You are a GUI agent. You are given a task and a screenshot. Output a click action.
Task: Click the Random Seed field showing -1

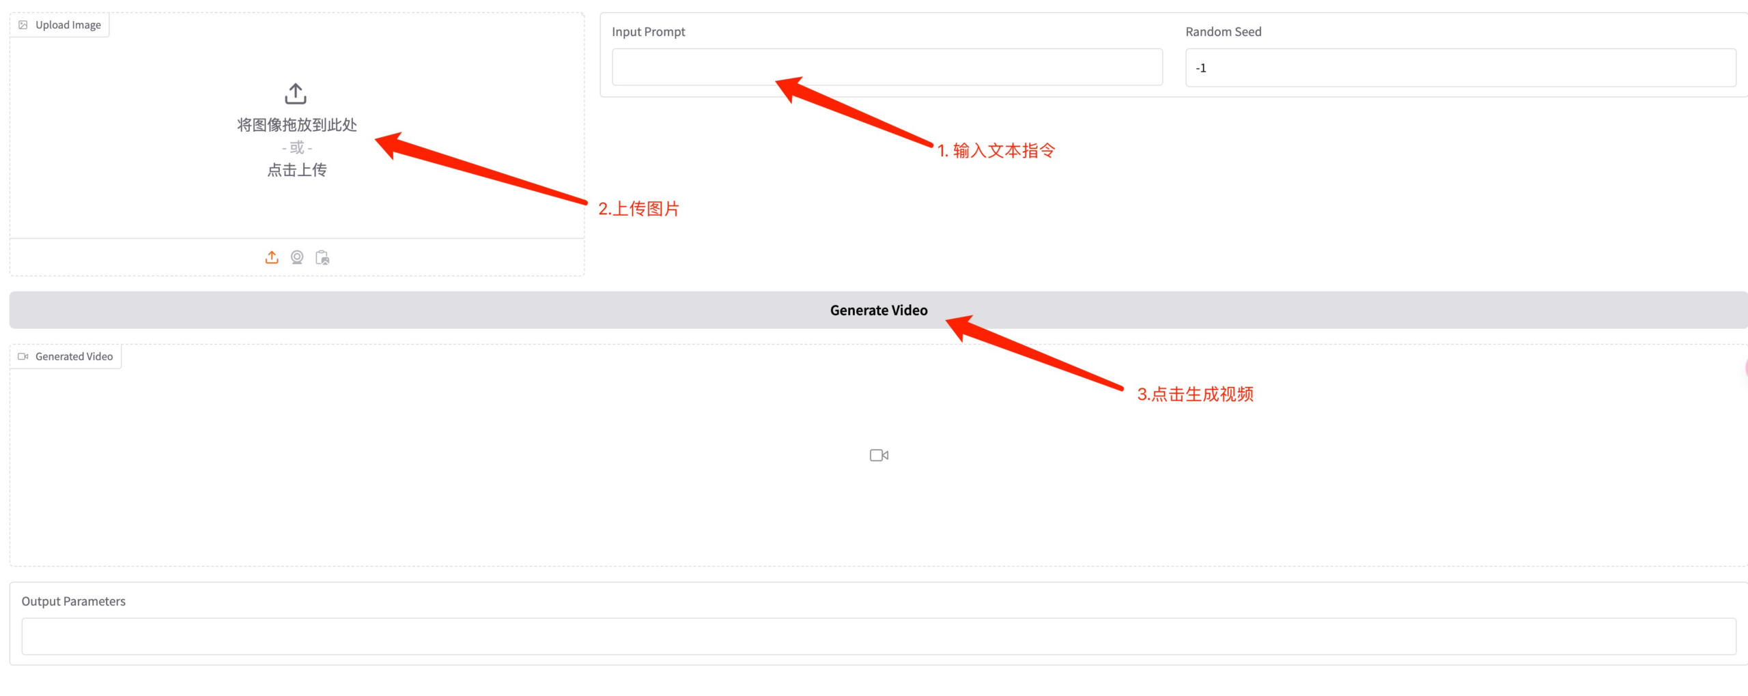click(x=1460, y=68)
